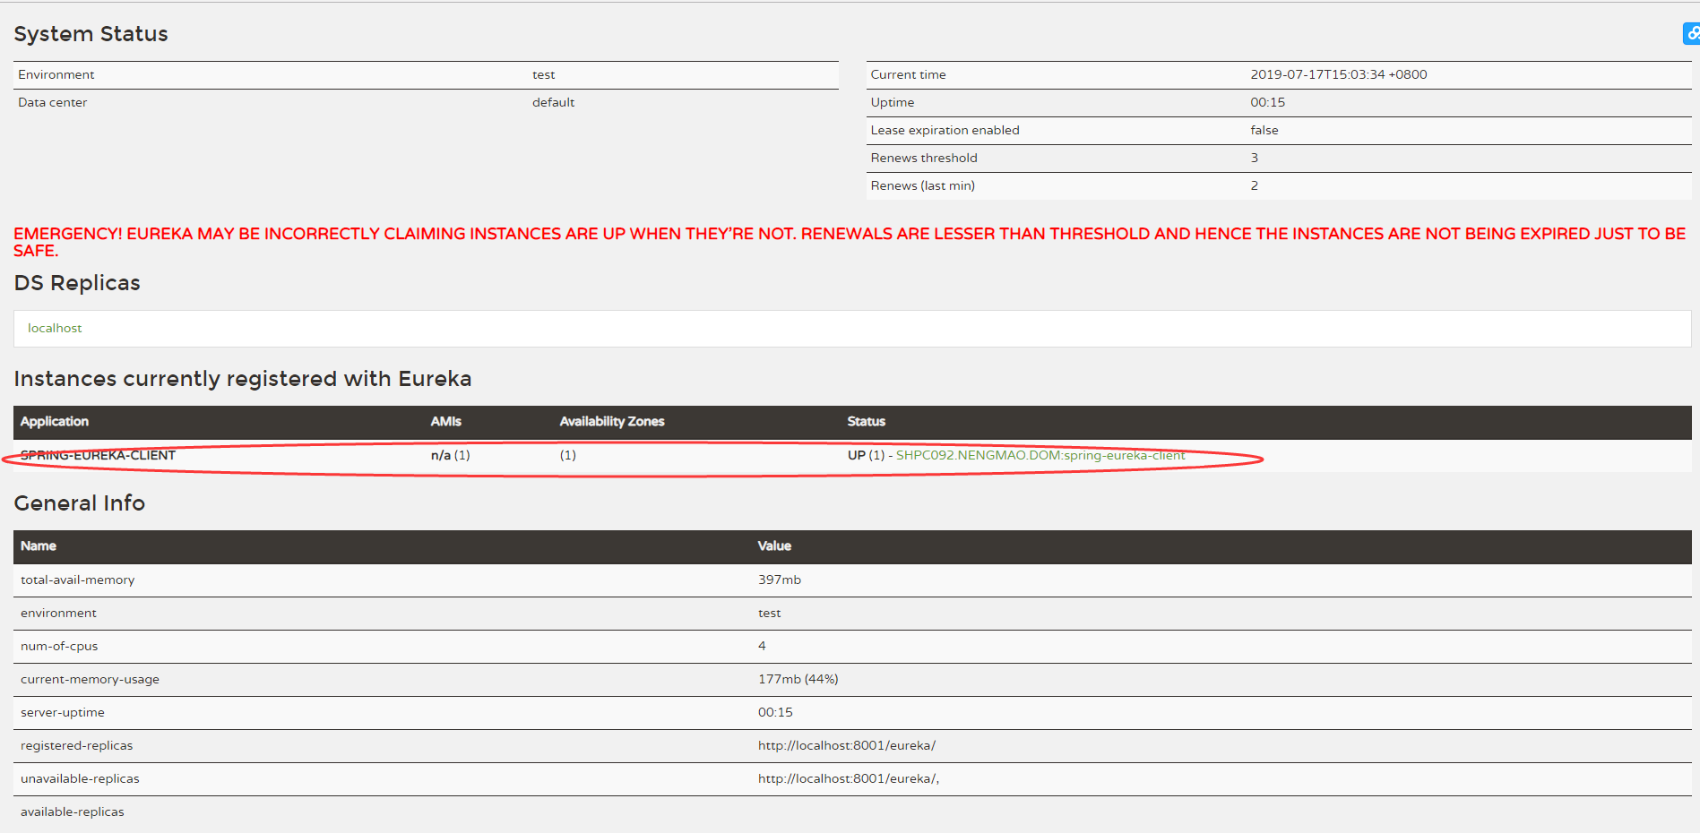The image size is (1700, 833).
Task: Click the Name column header in General Info
Action: tap(39, 545)
